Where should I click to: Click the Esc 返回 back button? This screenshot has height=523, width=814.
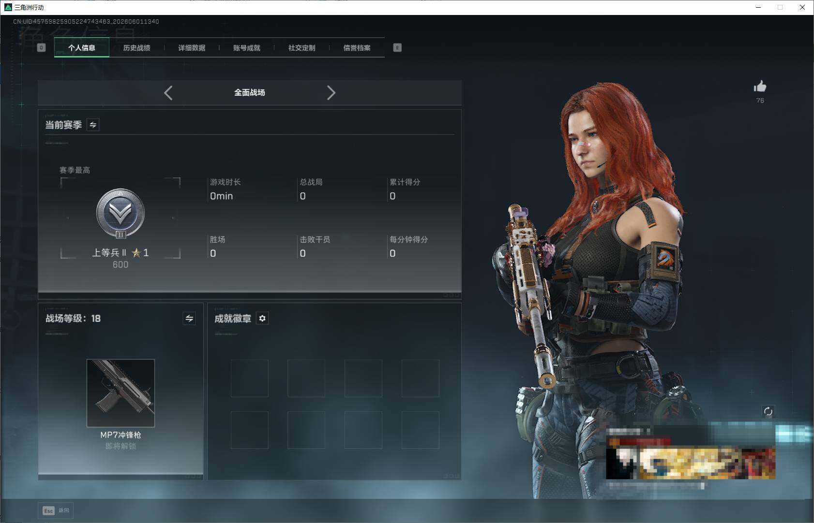tap(56, 510)
